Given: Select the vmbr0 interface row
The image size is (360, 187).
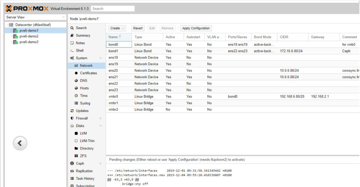Looking at the screenshot, I should tap(232, 97).
